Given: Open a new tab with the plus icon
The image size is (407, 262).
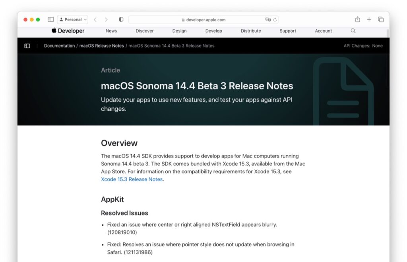Looking at the screenshot, I should click(x=369, y=19).
